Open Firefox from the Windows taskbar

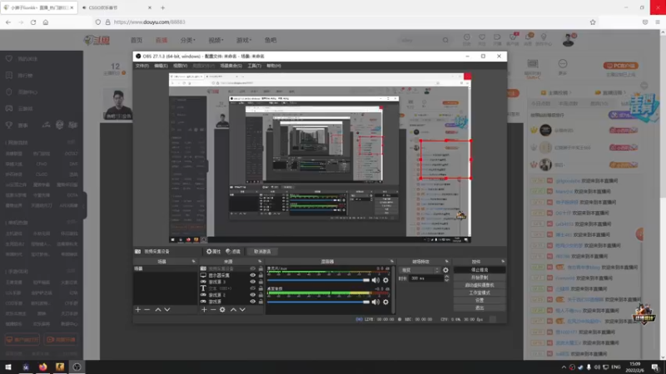43,367
